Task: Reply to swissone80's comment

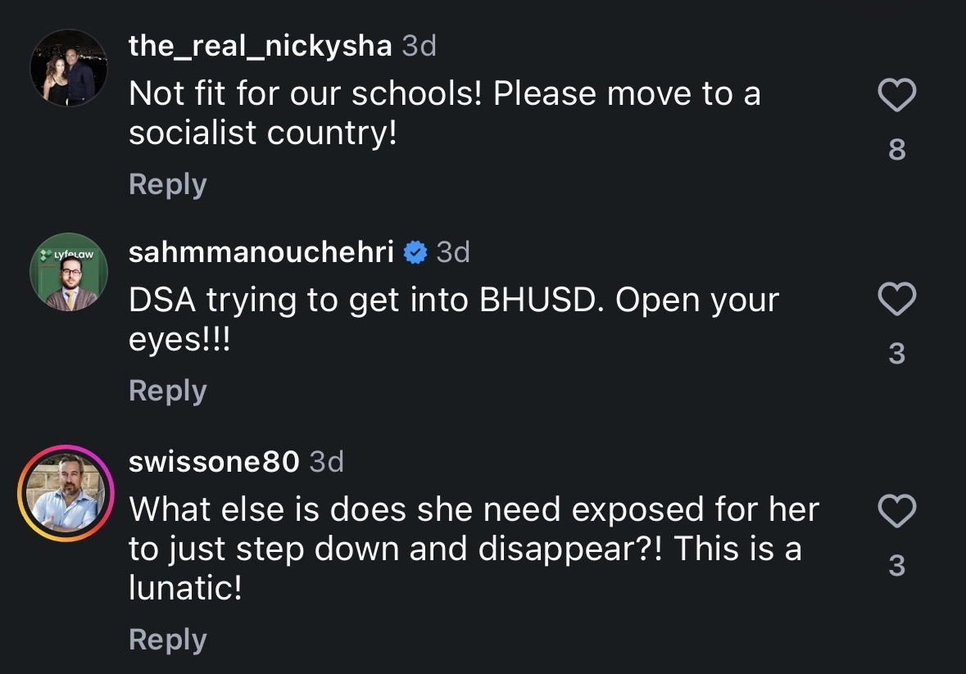Action: [168, 640]
